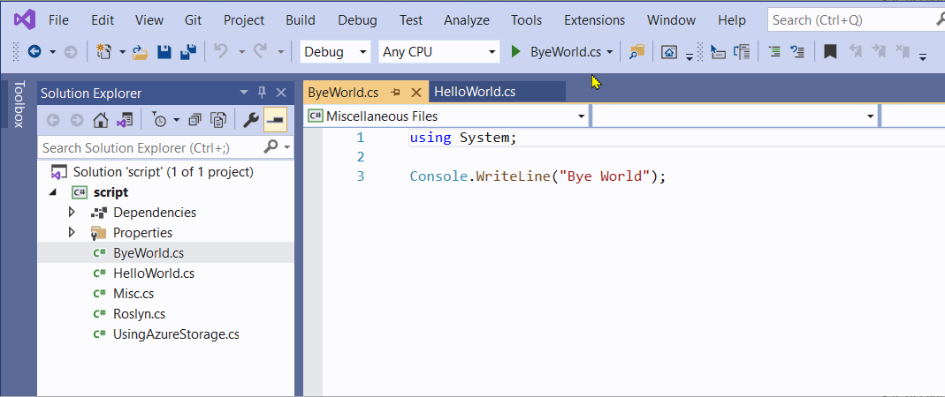Click the Open File folder icon
This screenshot has width=945, height=397.
click(x=140, y=52)
